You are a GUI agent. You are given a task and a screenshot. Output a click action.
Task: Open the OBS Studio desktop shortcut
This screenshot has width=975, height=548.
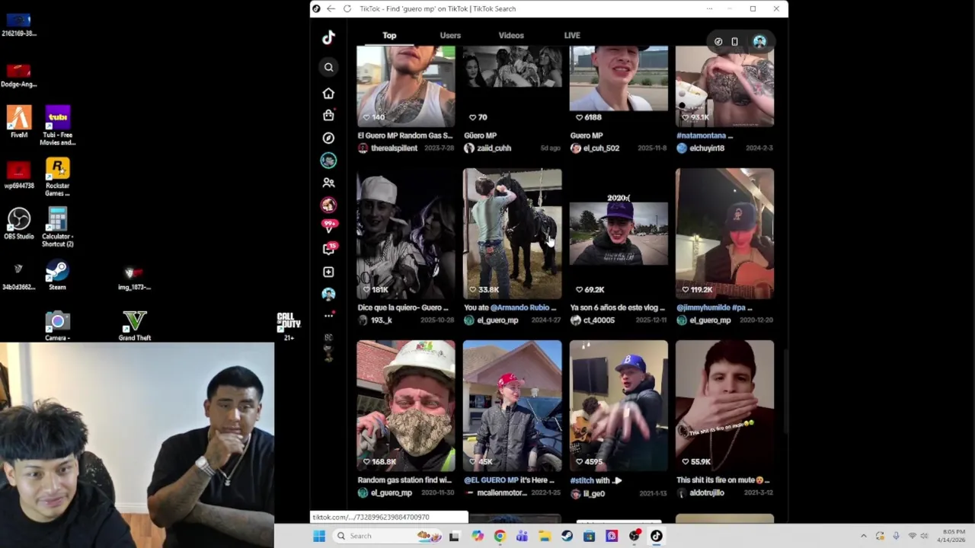point(19,225)
